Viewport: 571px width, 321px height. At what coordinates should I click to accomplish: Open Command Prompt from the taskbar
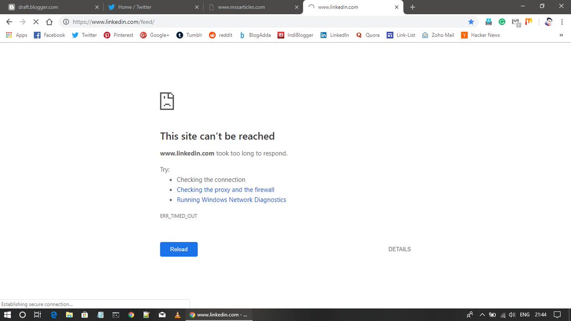pos(116,314)
